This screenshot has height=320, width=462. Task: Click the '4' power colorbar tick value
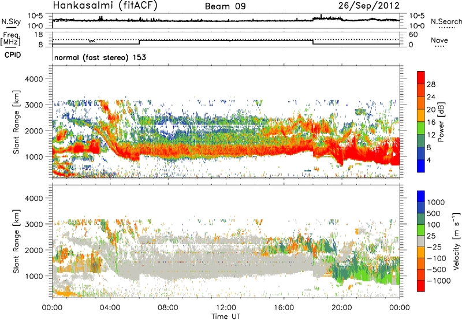429,160
